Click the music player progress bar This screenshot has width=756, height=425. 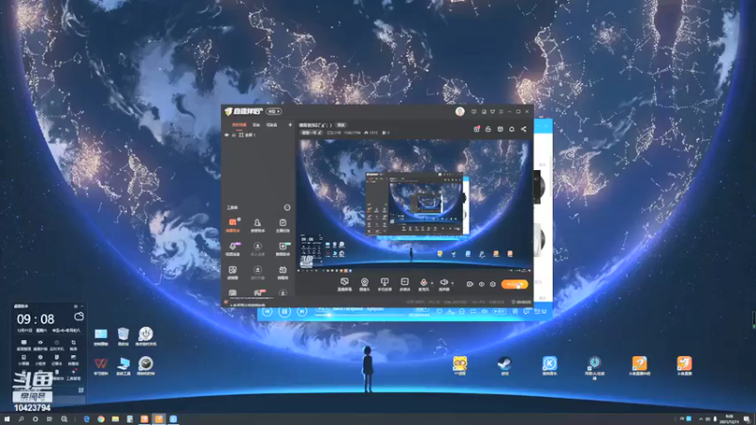coord(360,315)
